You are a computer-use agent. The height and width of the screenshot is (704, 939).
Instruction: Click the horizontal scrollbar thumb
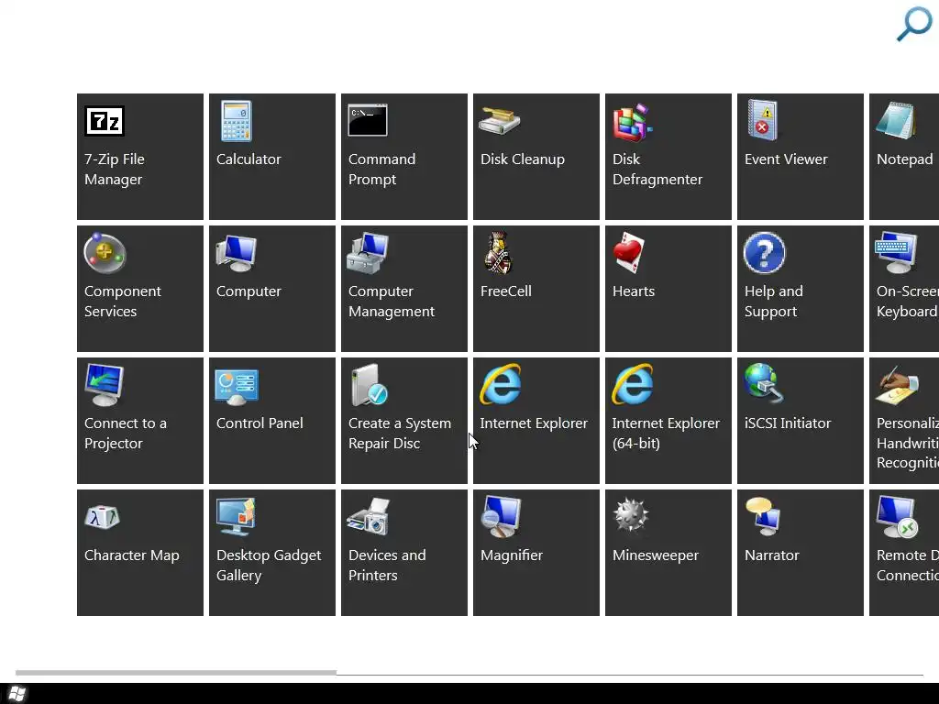click(x=176, y=673)
